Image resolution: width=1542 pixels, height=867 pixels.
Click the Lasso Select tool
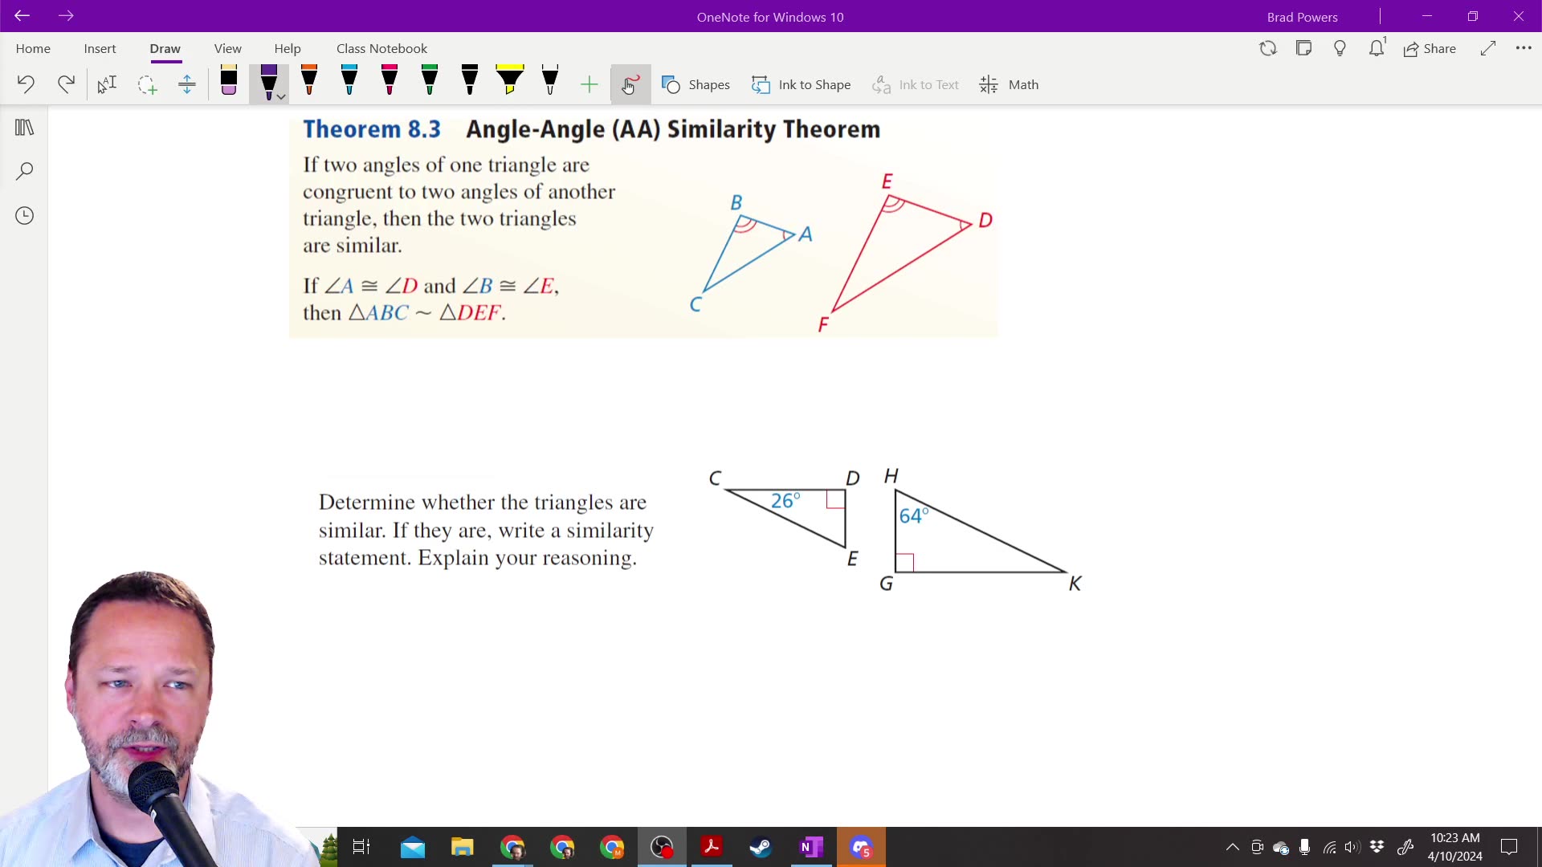pos(147,84)
